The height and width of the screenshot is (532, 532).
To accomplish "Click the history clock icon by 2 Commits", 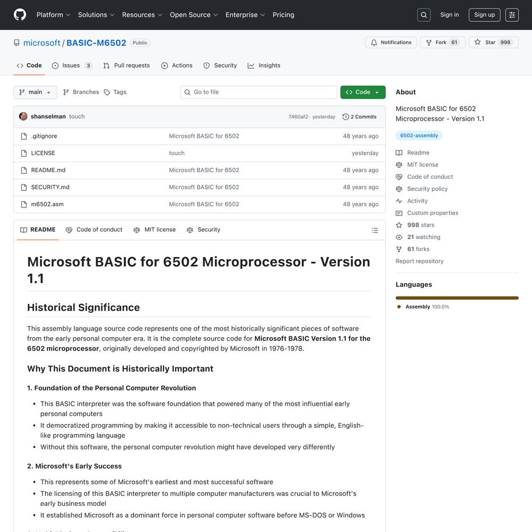I will click(x=345, y=117).
